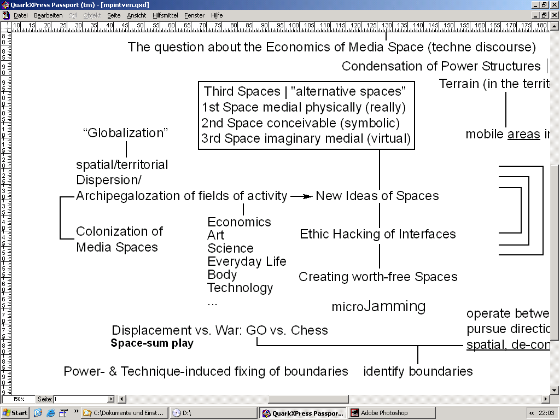Screen dimensions: 560x420
Task: Click '1st Space medial physically (really)' line
Action: tap(304, 107)
